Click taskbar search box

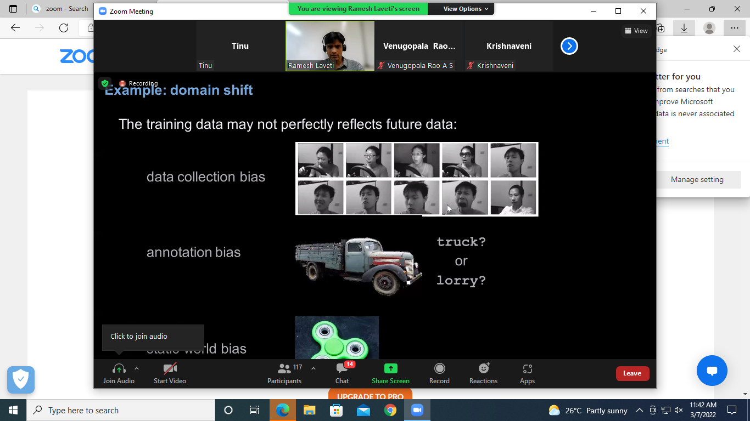pos(121,410)
